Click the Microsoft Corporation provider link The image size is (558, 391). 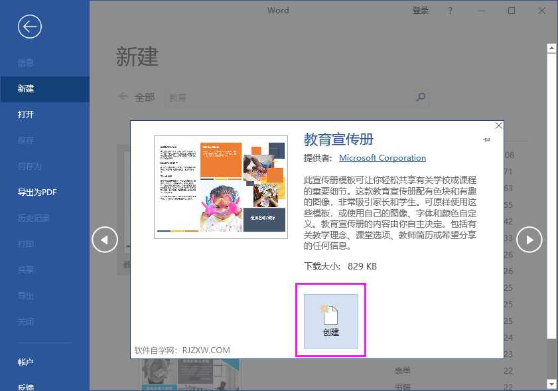382,157
